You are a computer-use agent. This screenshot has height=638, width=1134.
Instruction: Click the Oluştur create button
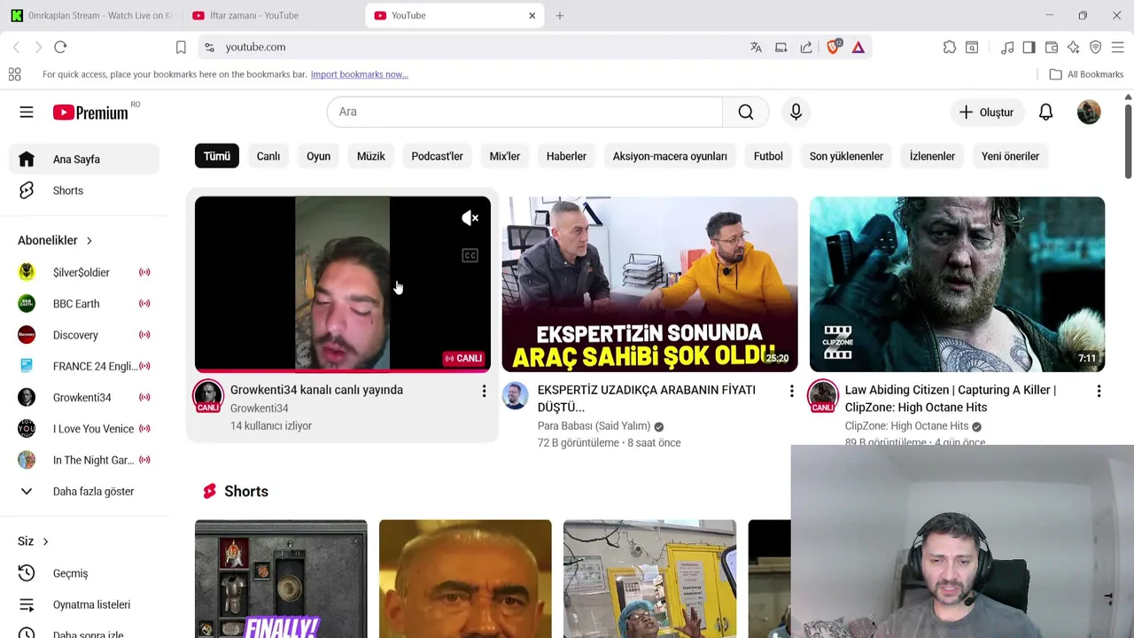pos(986,113)
